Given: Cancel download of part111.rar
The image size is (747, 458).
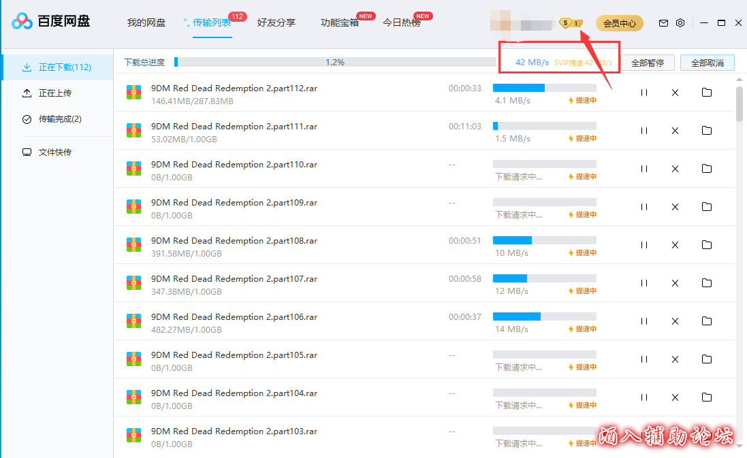Looking at the screenshot, I should tap(675, 131).
